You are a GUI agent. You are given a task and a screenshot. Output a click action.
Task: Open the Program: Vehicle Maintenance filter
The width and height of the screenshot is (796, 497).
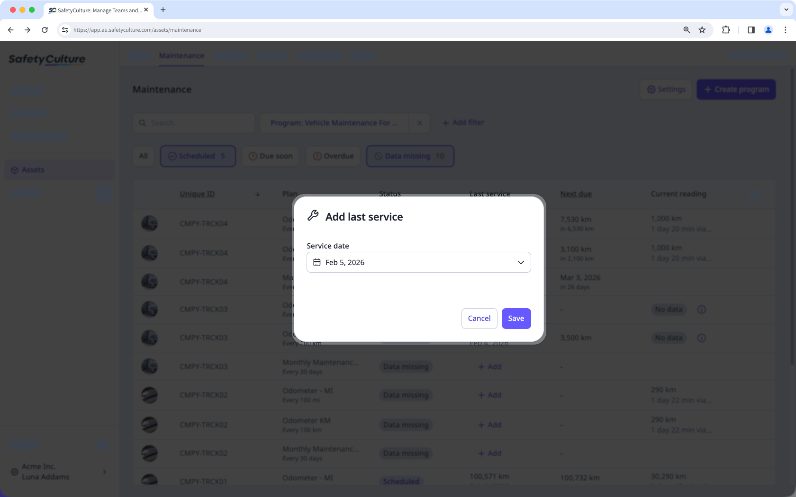(x=334, y=123)
